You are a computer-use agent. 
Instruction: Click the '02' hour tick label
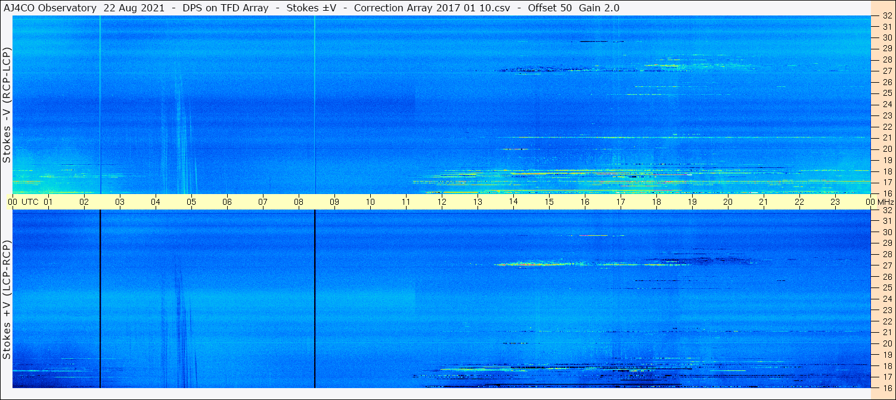[x=84, y=202]
